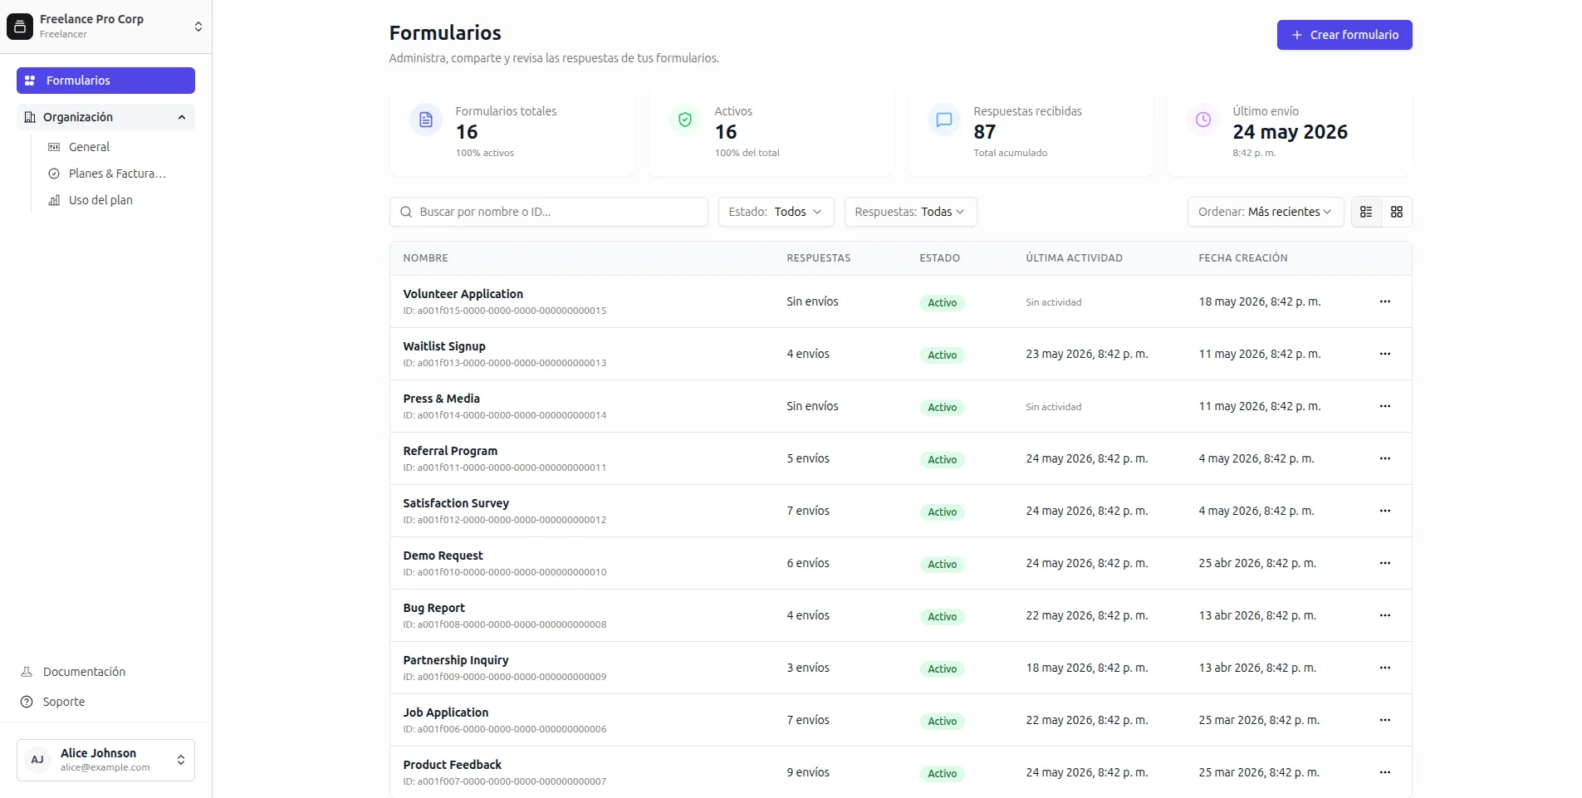This screenshot has height=798, width=1582.
Task: Open actions menu for Product Feedback row
Action: (x=1384, y=772)
